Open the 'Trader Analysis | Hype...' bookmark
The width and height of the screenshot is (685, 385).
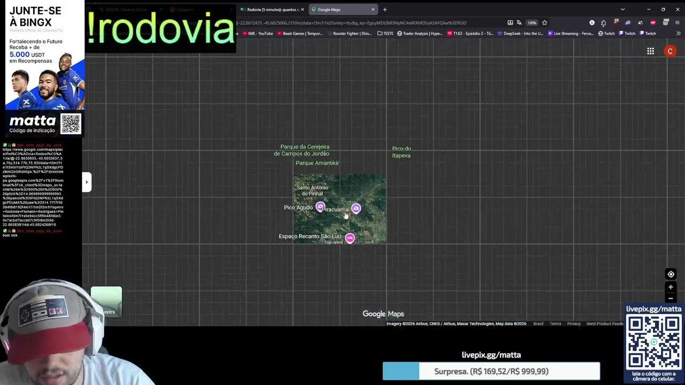[420, 33]
